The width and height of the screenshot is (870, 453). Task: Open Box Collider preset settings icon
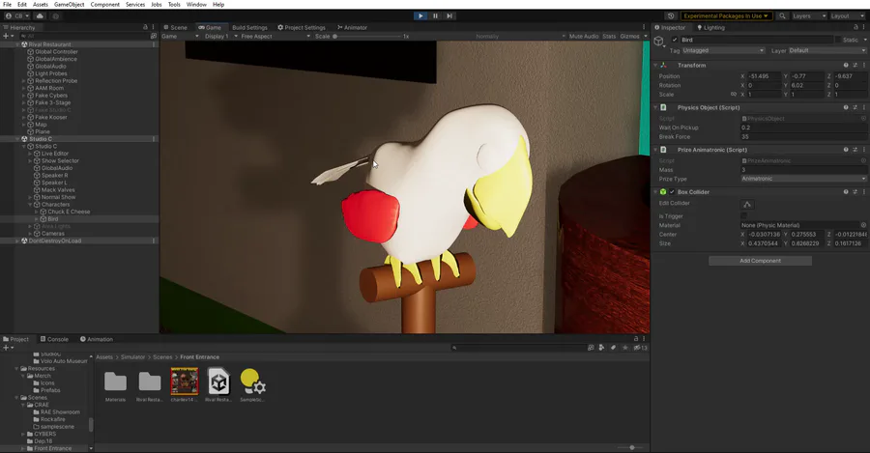tap(855, 192)
